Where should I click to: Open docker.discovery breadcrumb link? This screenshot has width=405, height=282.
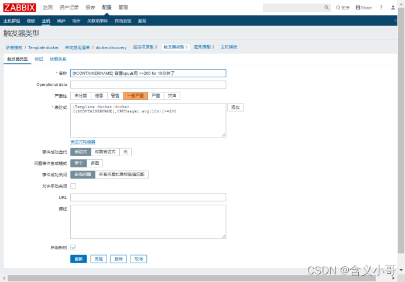[x=111, y=47]
